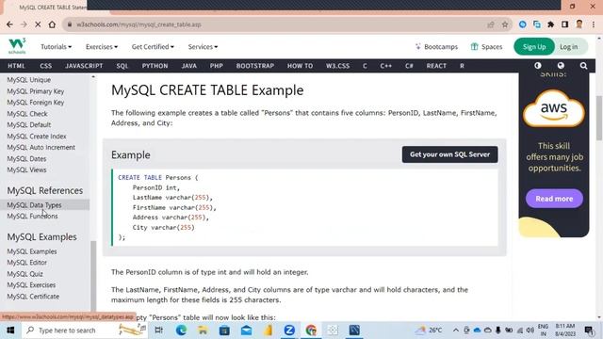The height and width of the screenshot is (339, 603).
Task: Toggle dark mode contrast icon
Action: pyautogui.click(x=538, y=66)
